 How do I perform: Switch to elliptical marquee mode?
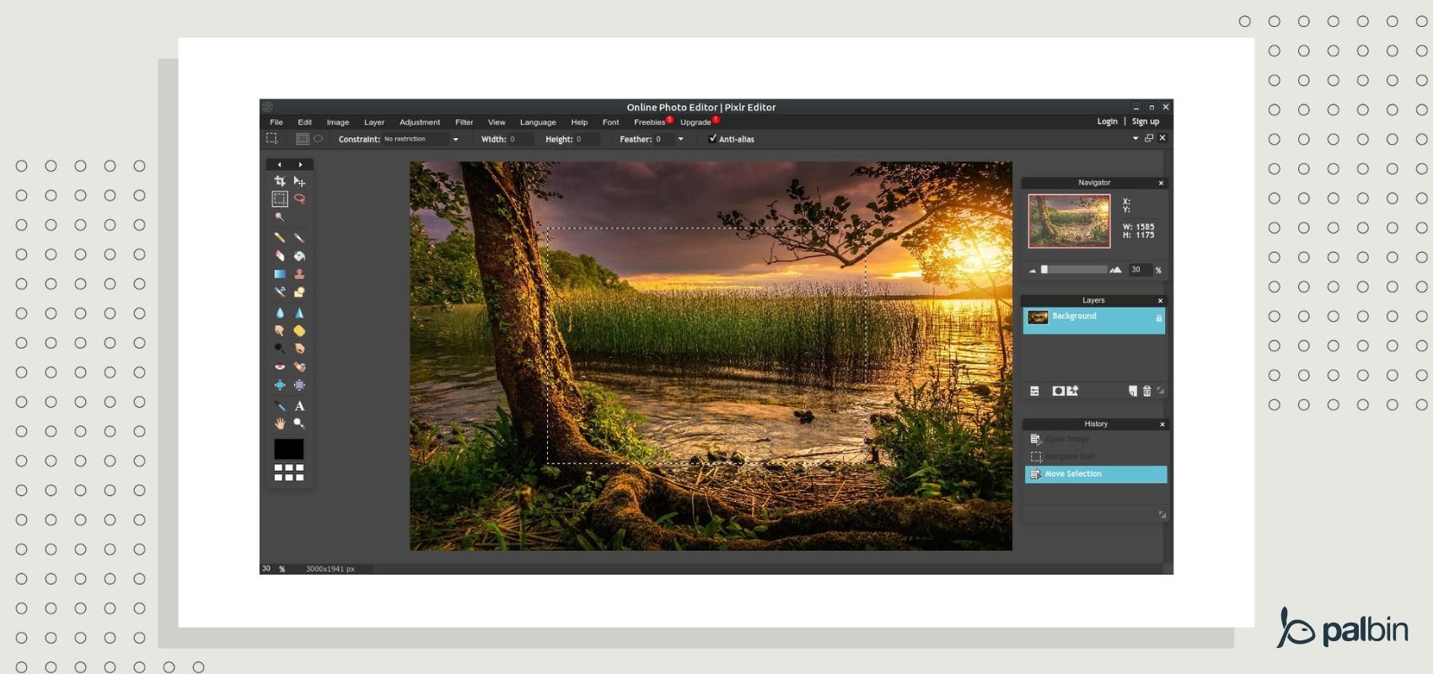(319, 139)
